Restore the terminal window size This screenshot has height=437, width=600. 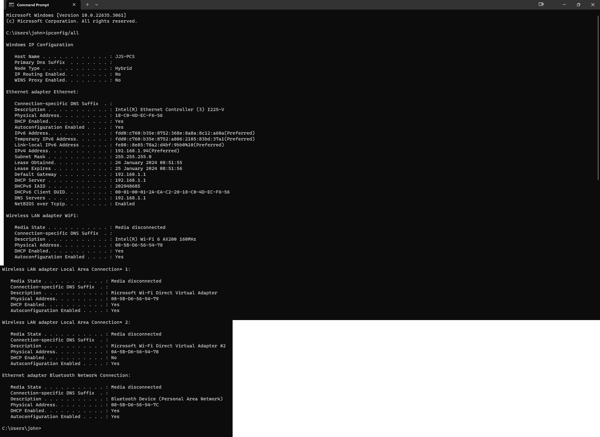point(578,5)
